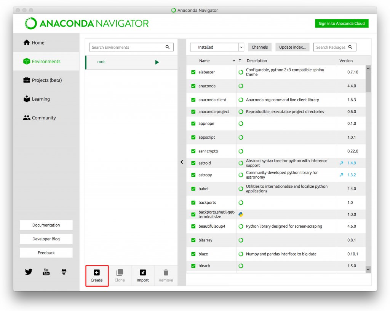Open the Community section
390x311 pixels.
[46, 117]
